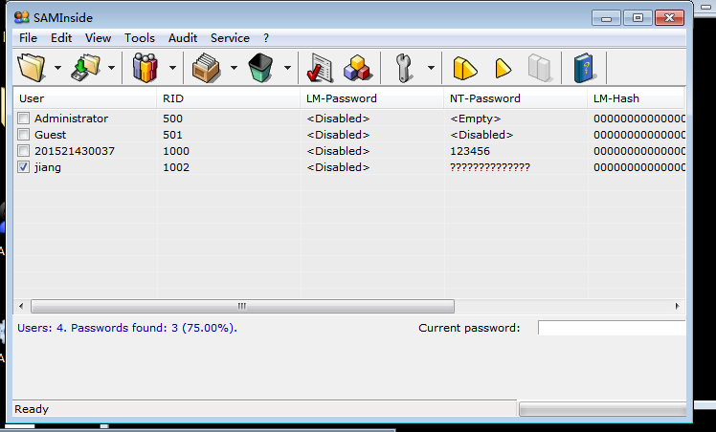
Task: Click the Users: 4. Passwords found status text
Action: click(127, 328)
